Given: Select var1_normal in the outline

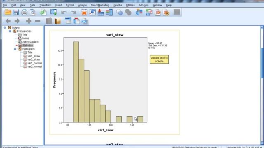Looking at the screenshot, I should pos(35,63).
